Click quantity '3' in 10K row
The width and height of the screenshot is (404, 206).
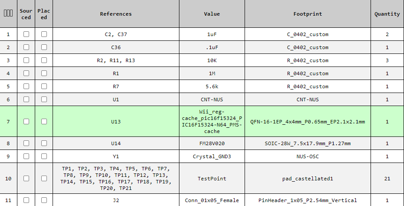click(387, 60)
